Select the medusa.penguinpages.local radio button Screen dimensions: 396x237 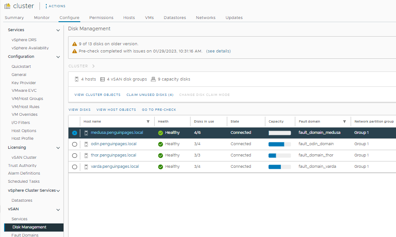click(x=74, y=133)
